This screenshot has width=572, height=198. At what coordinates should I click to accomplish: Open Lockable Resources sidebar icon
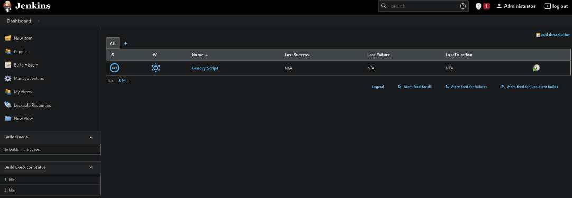pyautogui.click(x=8, y=105)
